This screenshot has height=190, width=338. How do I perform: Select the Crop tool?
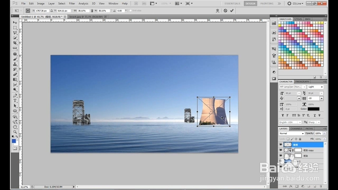[x=15, y=43]
